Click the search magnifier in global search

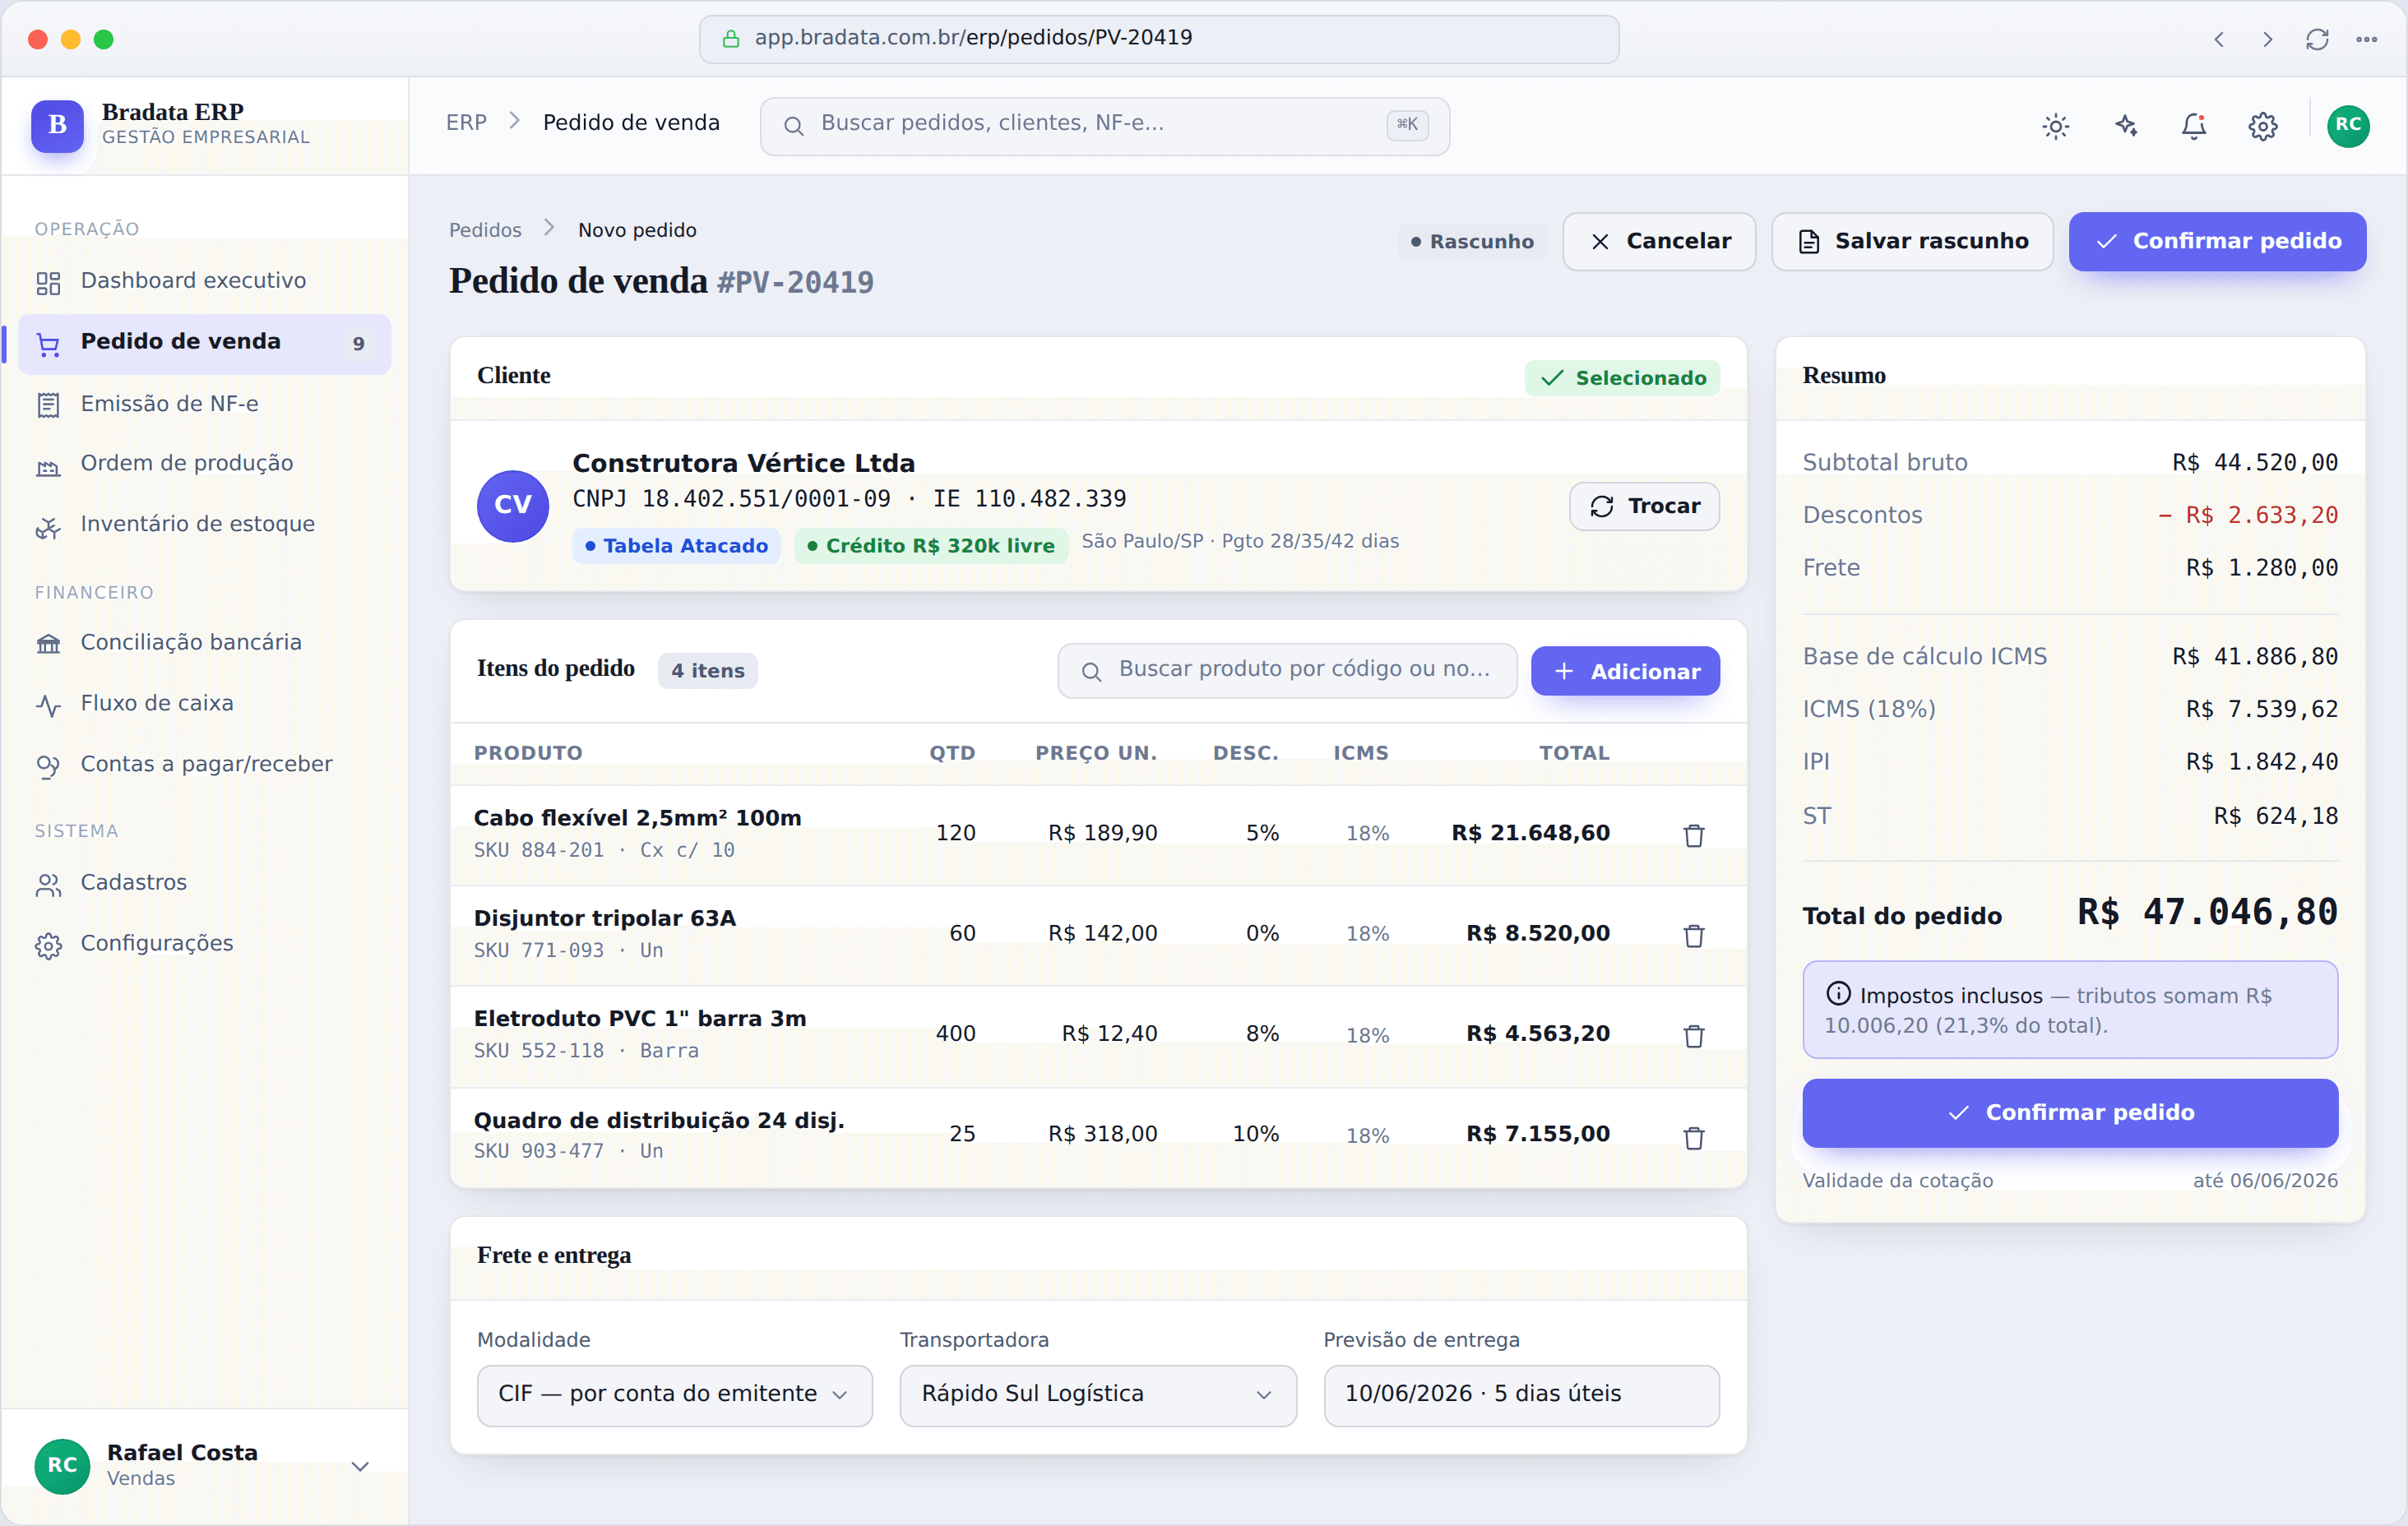(793, 126)
